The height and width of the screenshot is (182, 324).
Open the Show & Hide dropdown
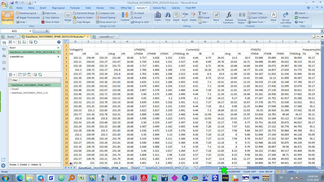tap(51, 22)
